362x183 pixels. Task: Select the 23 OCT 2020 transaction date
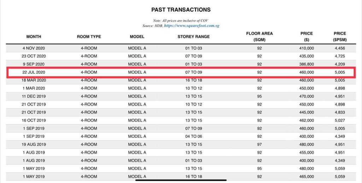[34, 56]
